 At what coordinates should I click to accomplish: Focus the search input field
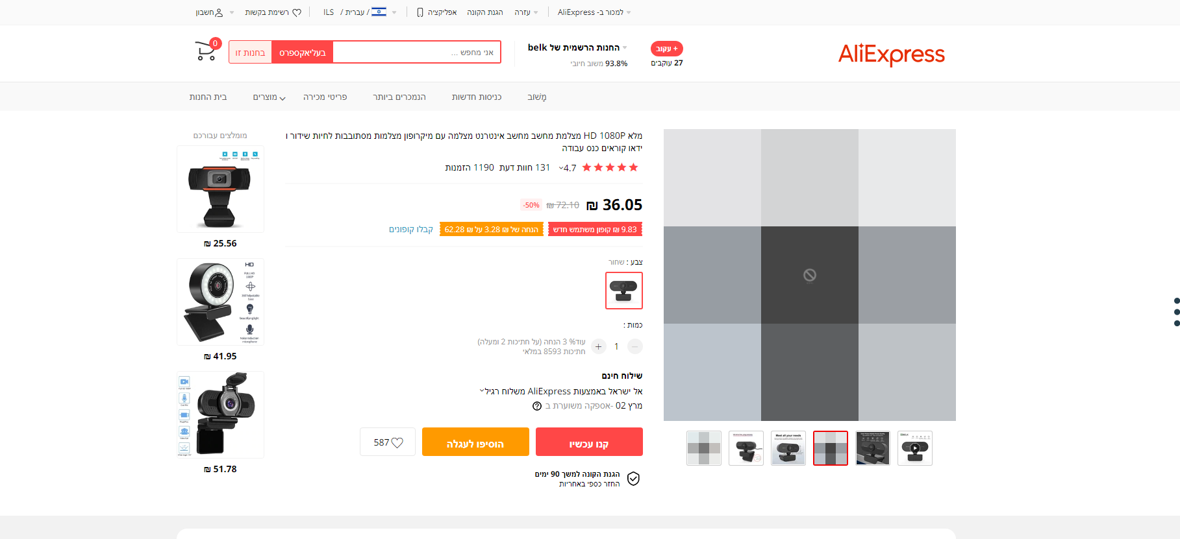tap(416, 53)
